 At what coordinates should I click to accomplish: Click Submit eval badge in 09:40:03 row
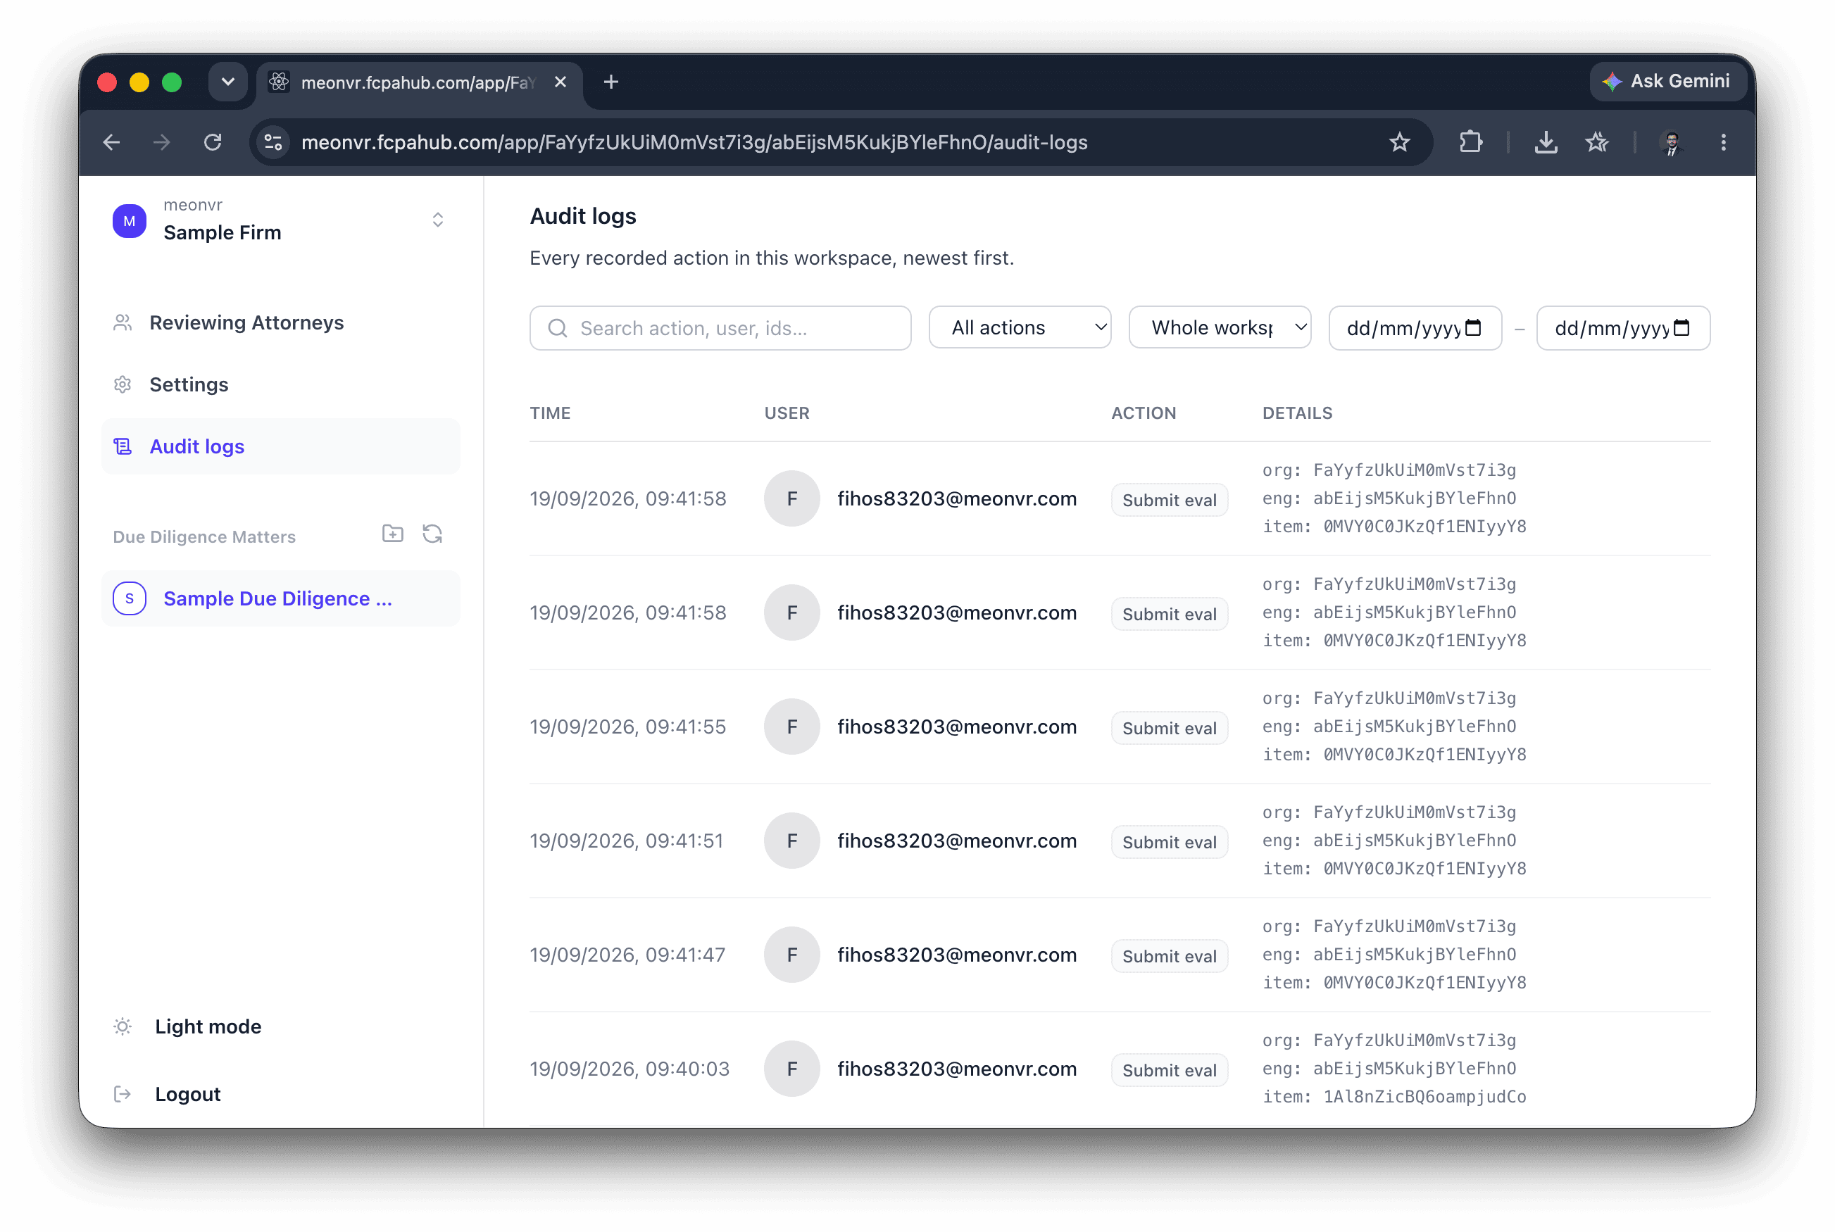(1170, 1070)
